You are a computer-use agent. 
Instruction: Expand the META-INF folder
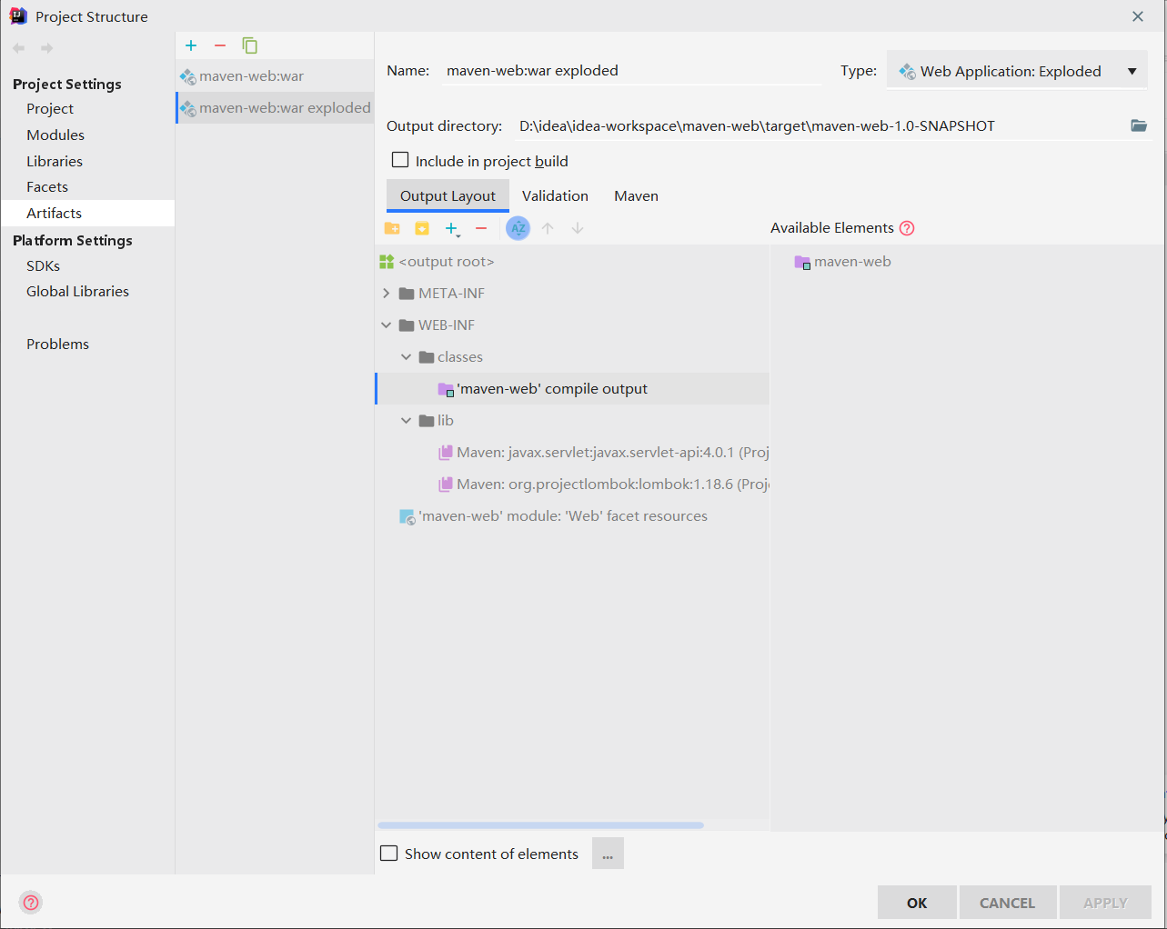(387, 294)
